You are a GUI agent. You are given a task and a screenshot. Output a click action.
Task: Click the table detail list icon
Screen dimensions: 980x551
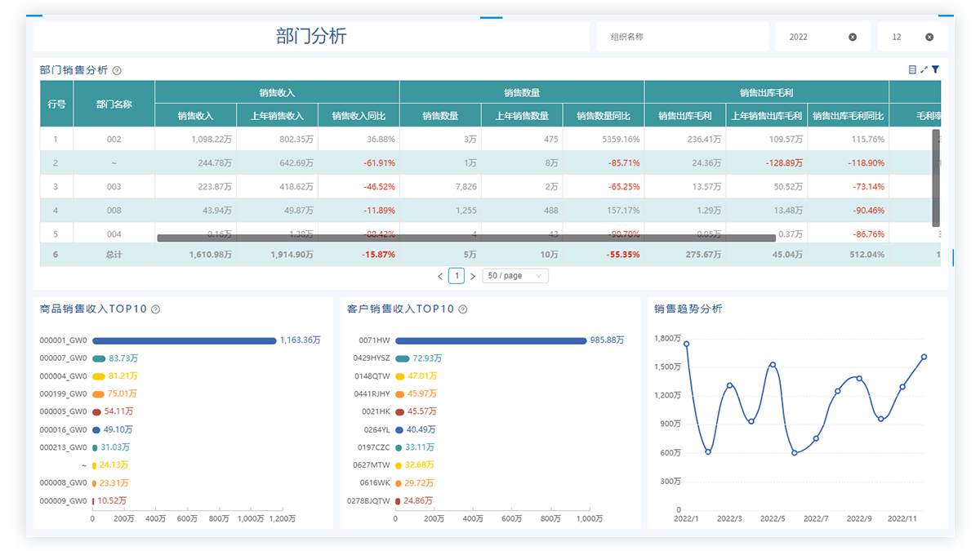(x=912, y=70)
